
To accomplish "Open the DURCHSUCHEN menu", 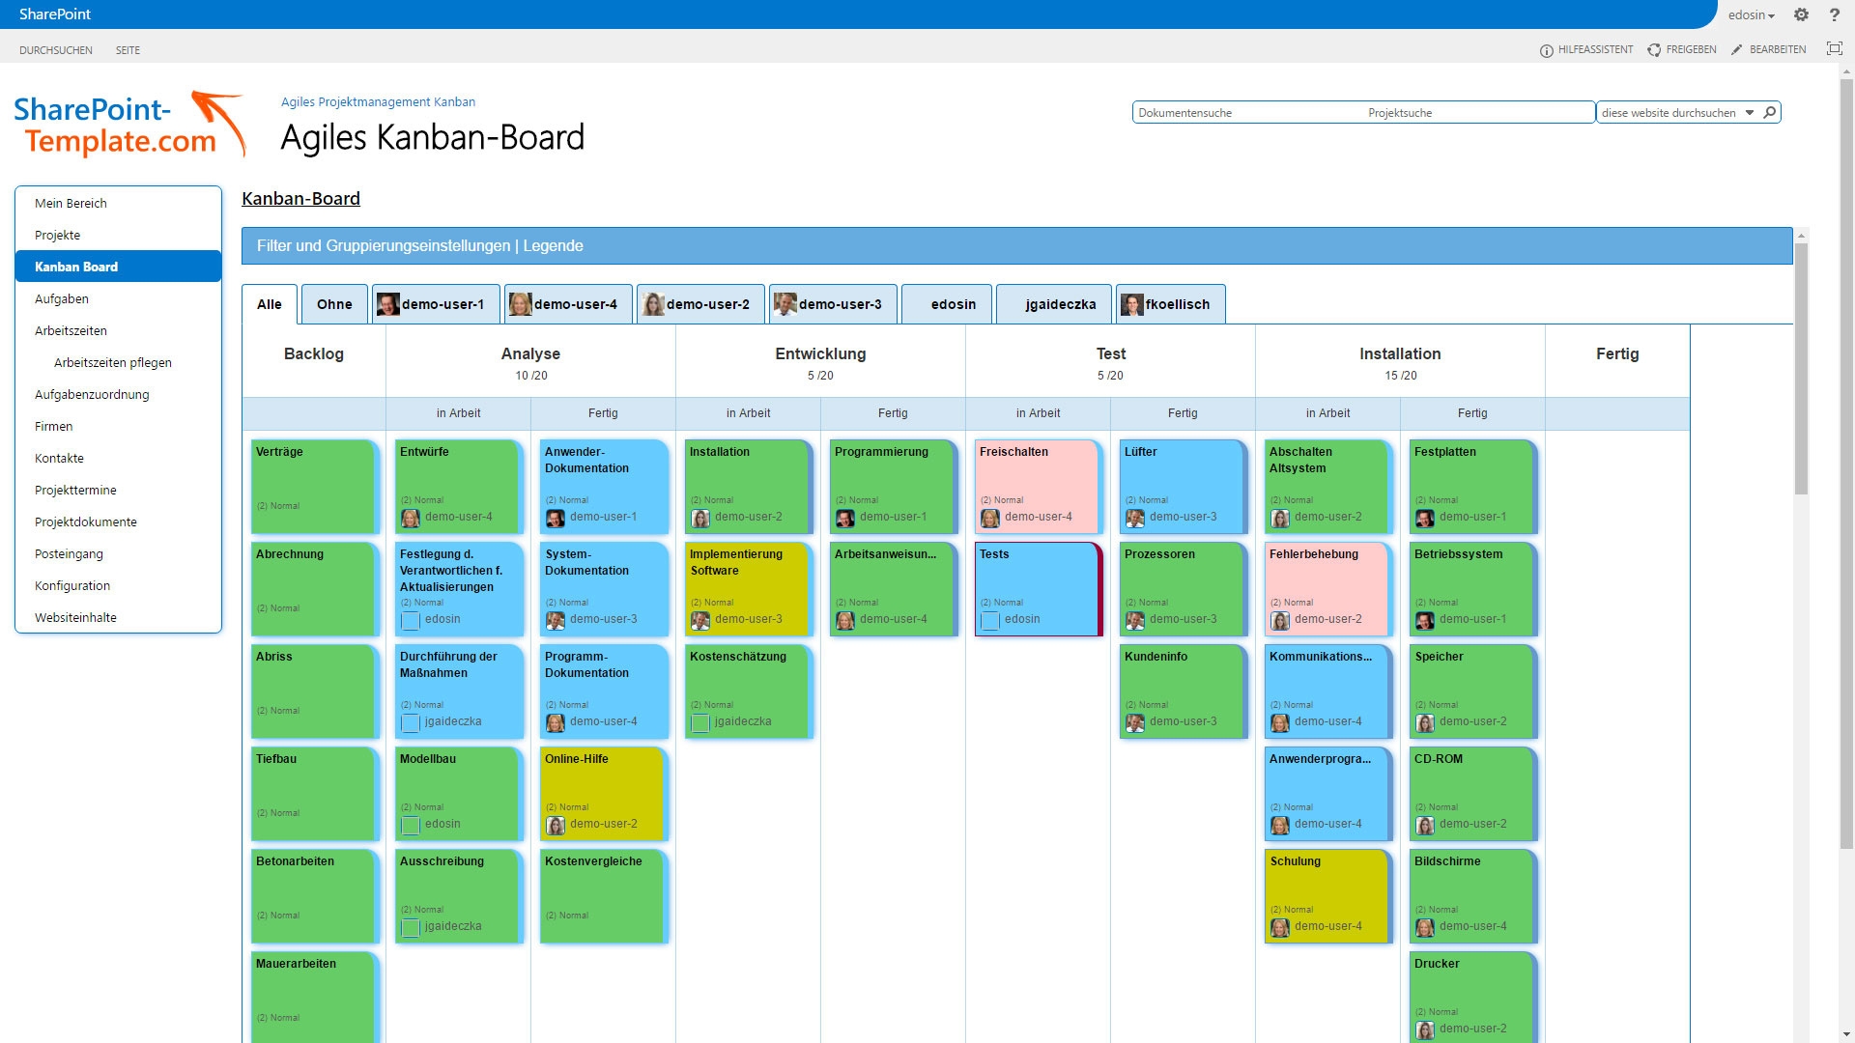I will (x=55, y=49).
